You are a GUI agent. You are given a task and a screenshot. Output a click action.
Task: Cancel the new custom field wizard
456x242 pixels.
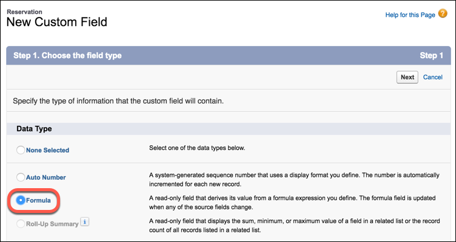[x=433, y=77]
